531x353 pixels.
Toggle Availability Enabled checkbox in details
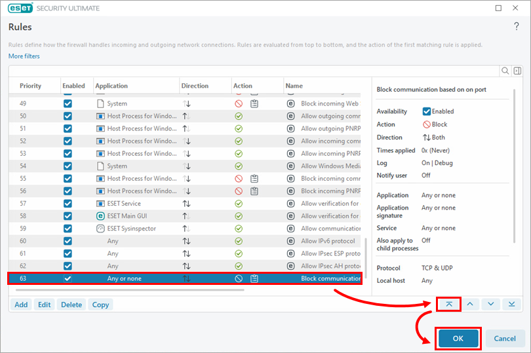(427, 111)
